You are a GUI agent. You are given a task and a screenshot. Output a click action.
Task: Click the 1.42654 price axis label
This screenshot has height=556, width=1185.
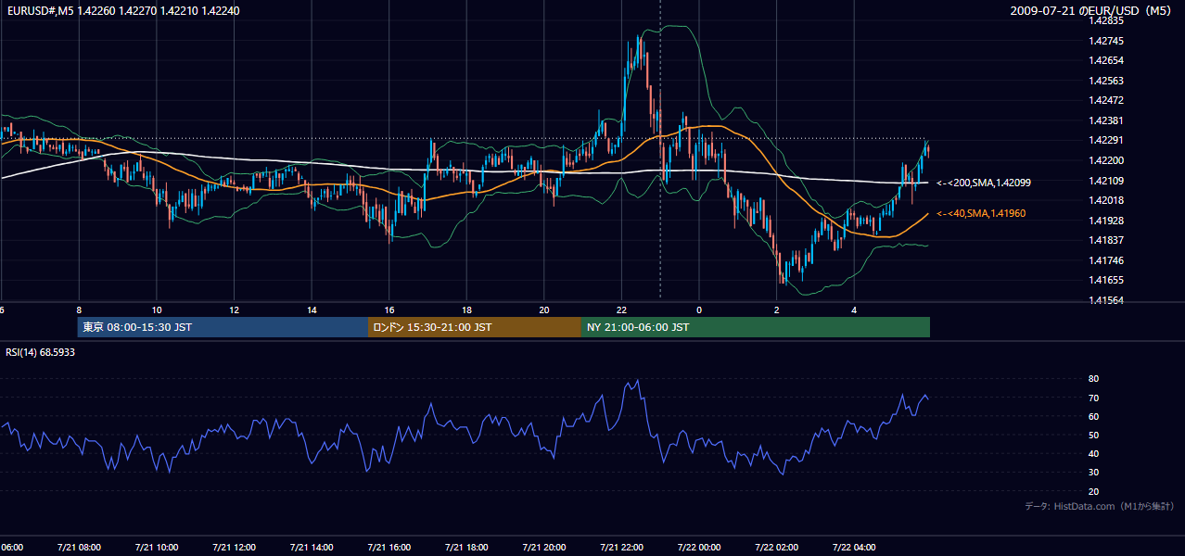tap(1107, 60)
